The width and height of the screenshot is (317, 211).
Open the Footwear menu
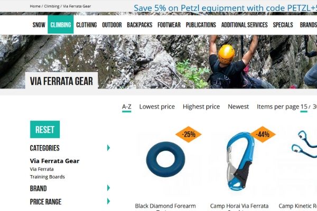click(x=169, y=25)
